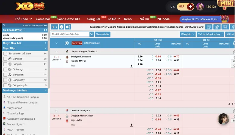Click the Jeju United team crest
235x135 pixels.
pos(67,121)
